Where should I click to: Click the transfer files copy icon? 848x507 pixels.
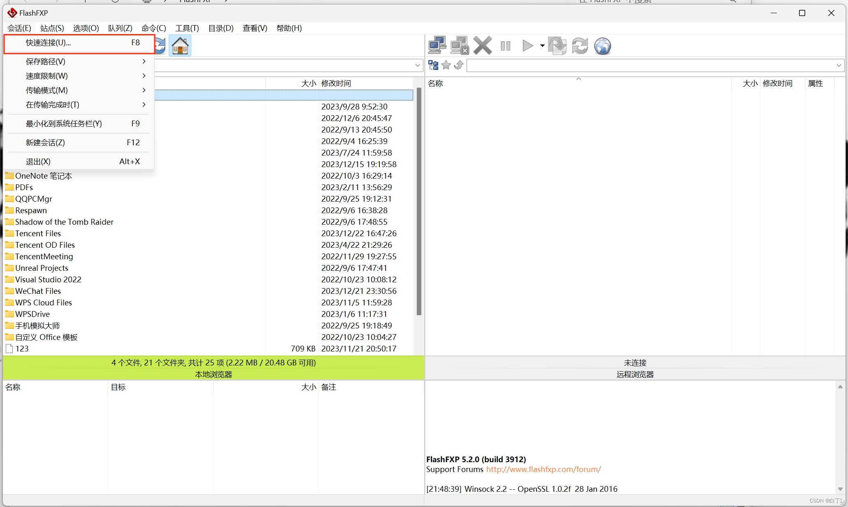pyautogui.click(x=557, y=46)
